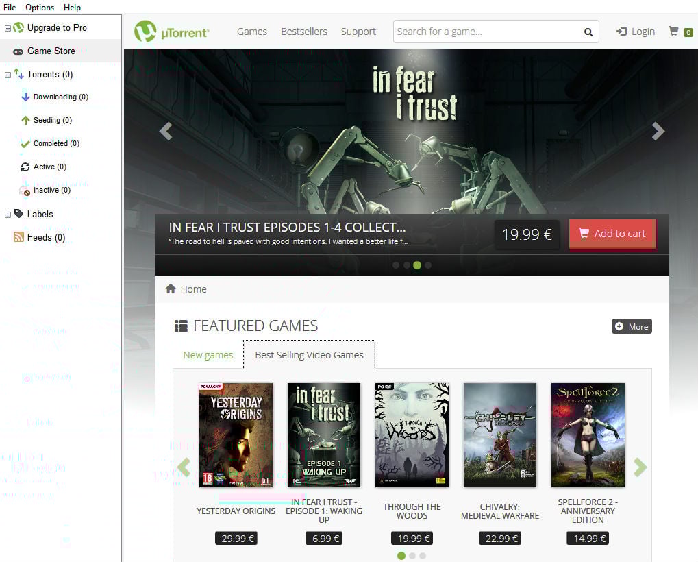Open Through the Woods cover thumbnail
This screenshot has height=562, width=698.
(x=412, y=435)
